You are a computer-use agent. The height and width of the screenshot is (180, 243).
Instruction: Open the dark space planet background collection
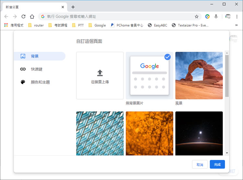tap(199, 133)
